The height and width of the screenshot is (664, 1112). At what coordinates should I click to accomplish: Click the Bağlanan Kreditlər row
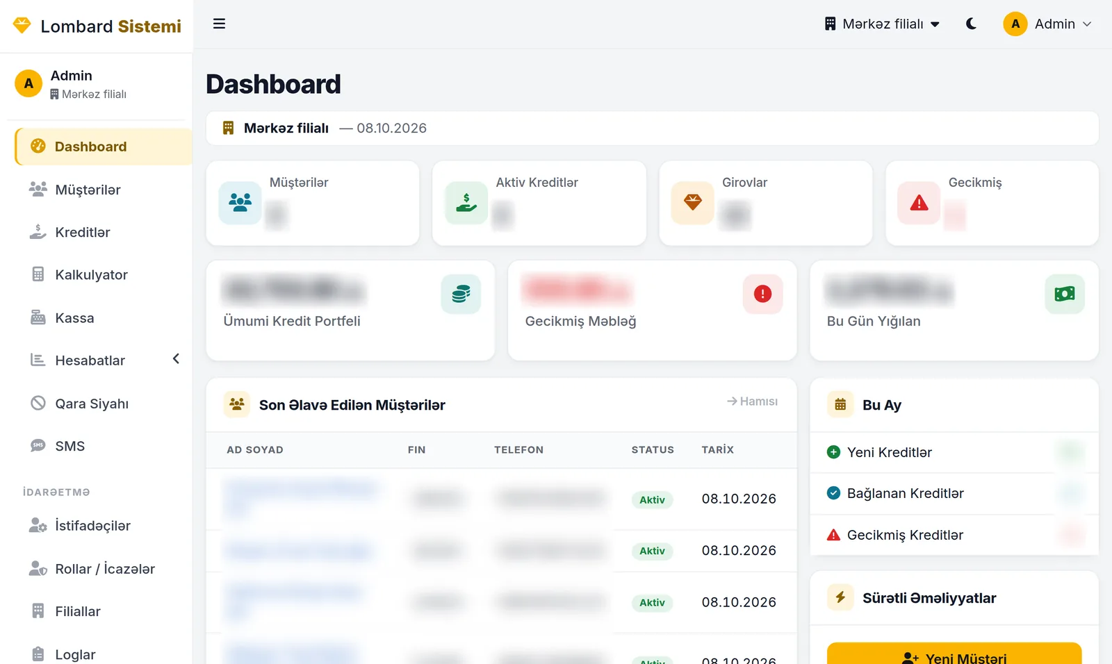(954, 494)
